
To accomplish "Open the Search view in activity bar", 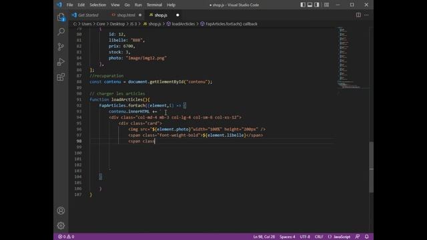I will [x=61, y=32].
